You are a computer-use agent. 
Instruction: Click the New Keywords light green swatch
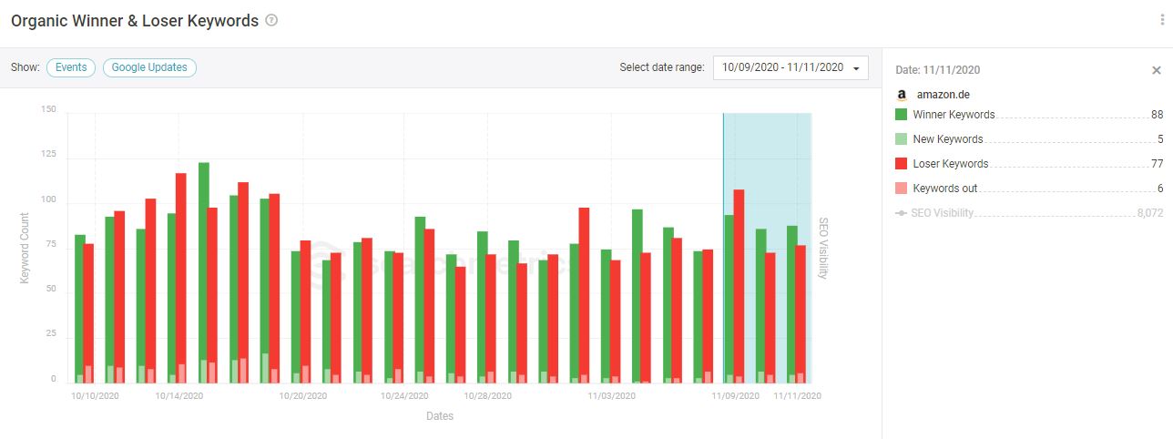tap(902, 139)
